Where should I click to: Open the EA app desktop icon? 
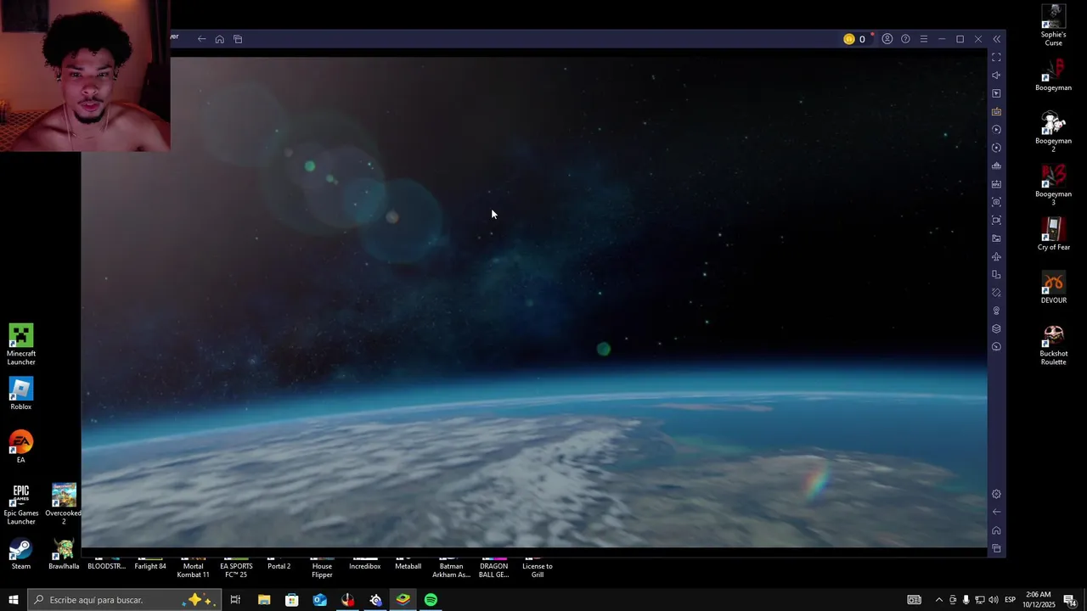pos(21,447)
